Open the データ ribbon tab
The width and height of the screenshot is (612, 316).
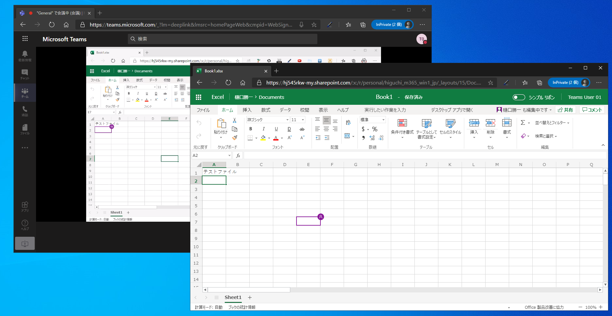[285, 110]
